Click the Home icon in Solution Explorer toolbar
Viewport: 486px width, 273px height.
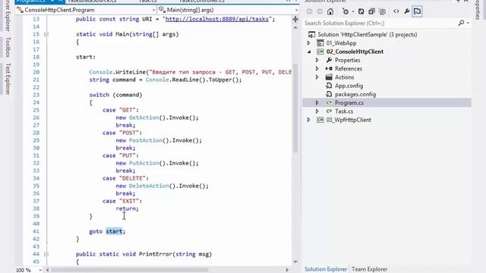pyautogui.click(x=330, y=11)
